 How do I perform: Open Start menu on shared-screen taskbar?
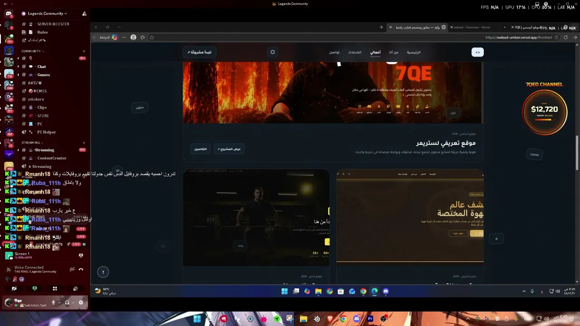[x=285, y=291]
